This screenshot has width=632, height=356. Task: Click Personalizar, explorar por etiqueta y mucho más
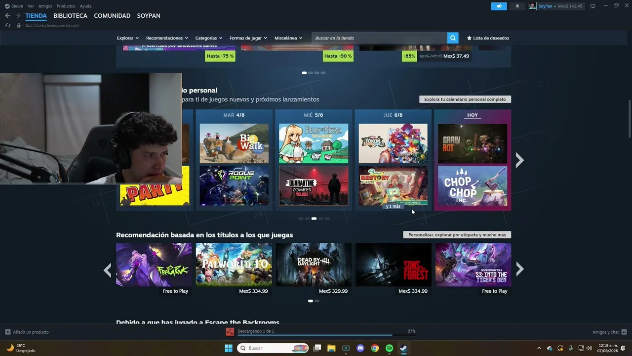click(457, 235)
